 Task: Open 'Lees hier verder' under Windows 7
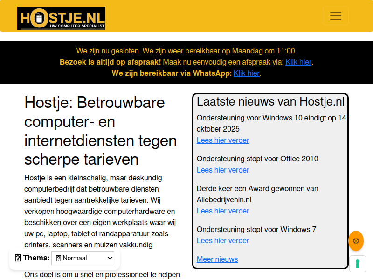coord(223,240)
